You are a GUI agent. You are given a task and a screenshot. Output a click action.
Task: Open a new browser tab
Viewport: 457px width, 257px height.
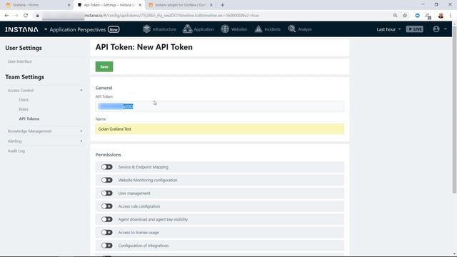(222, 5)
